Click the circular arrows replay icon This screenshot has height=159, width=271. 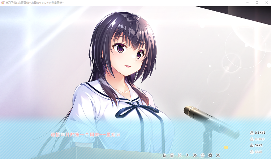click(202, 155)
